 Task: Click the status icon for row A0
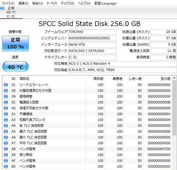(x=6, y=108)
